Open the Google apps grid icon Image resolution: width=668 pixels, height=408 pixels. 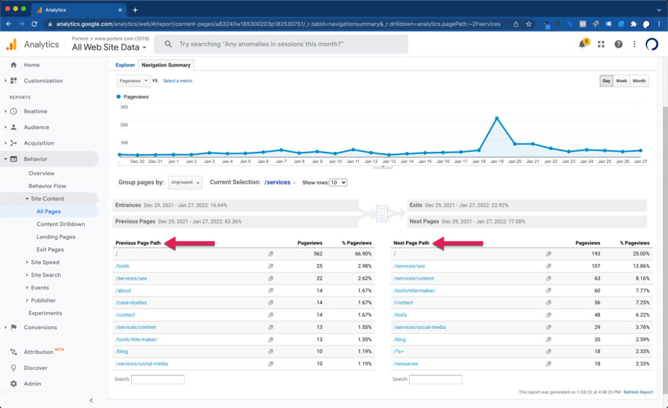[x=601, y=44]
